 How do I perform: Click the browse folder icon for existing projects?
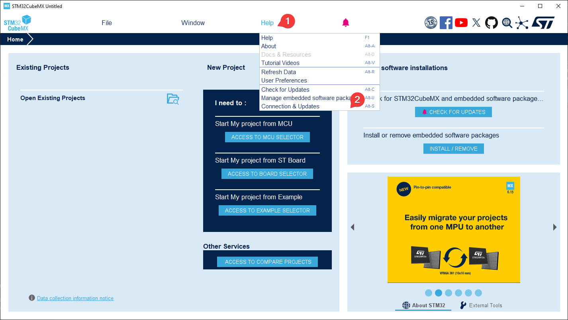(173, 99)
